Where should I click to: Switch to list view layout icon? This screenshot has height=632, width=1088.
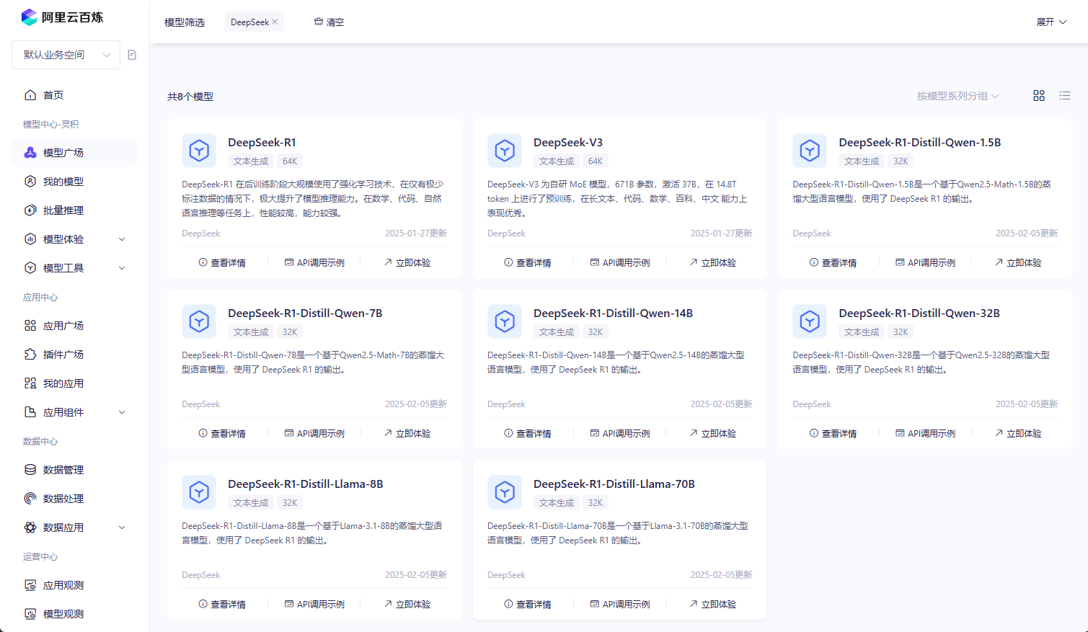pyautogui.click(x=1065, y=96)
